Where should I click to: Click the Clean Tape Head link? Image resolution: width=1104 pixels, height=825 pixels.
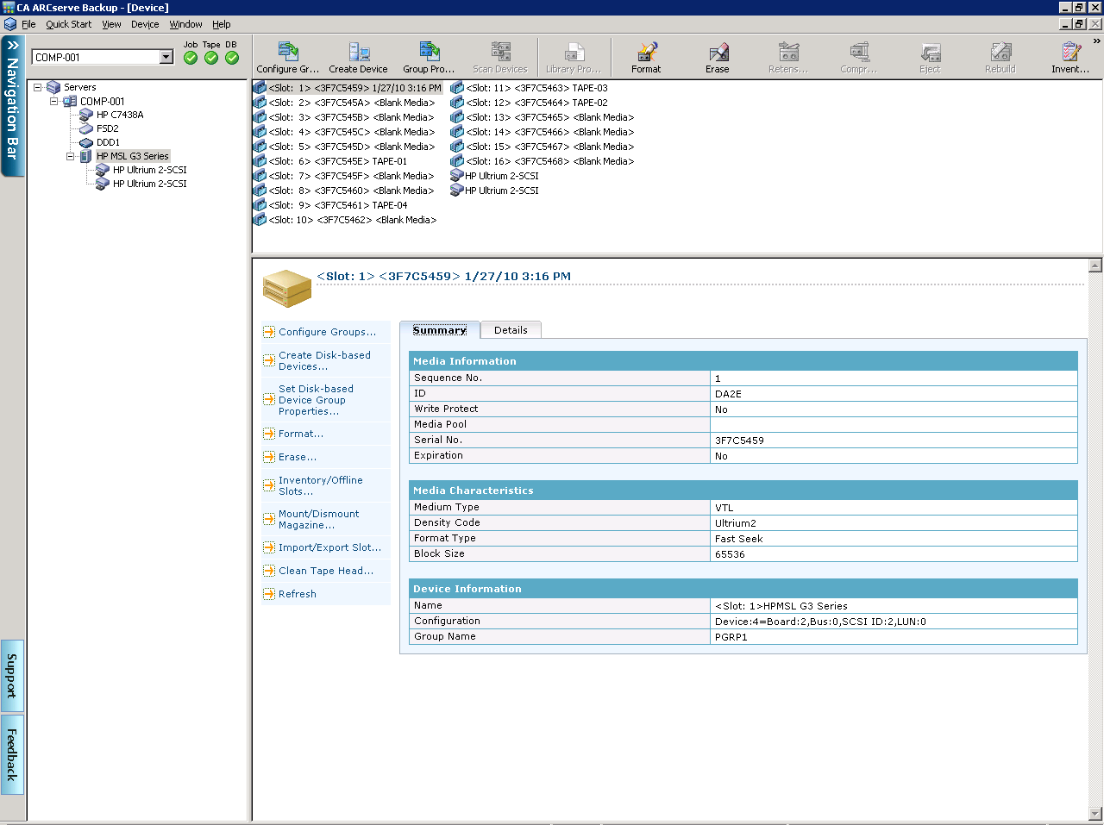tap(325, 571)
